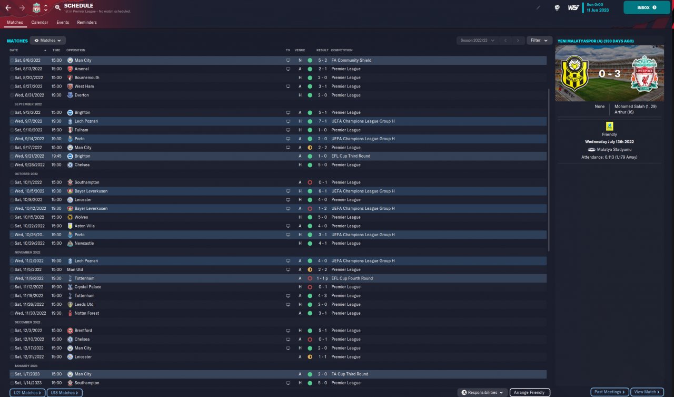Click the Sun 0:00 11 Jun 2023 date
This screenshot has height=397, width=674.
(x=598, y=7)
